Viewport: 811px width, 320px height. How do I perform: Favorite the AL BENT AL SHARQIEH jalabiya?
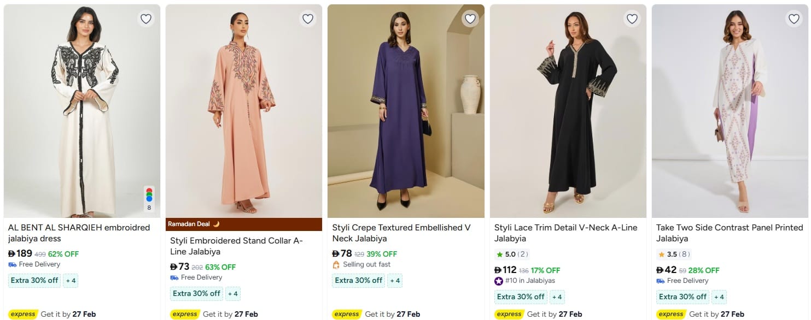point(146,19)
